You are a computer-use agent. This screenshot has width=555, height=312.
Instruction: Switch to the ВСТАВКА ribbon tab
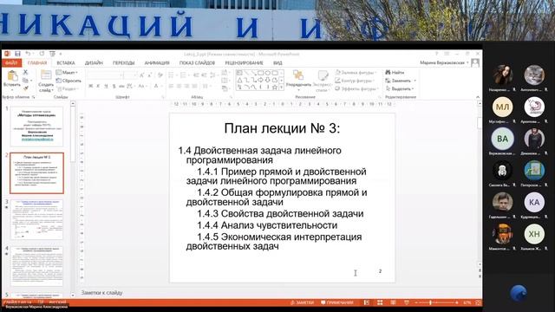click(x=66, y=63)
